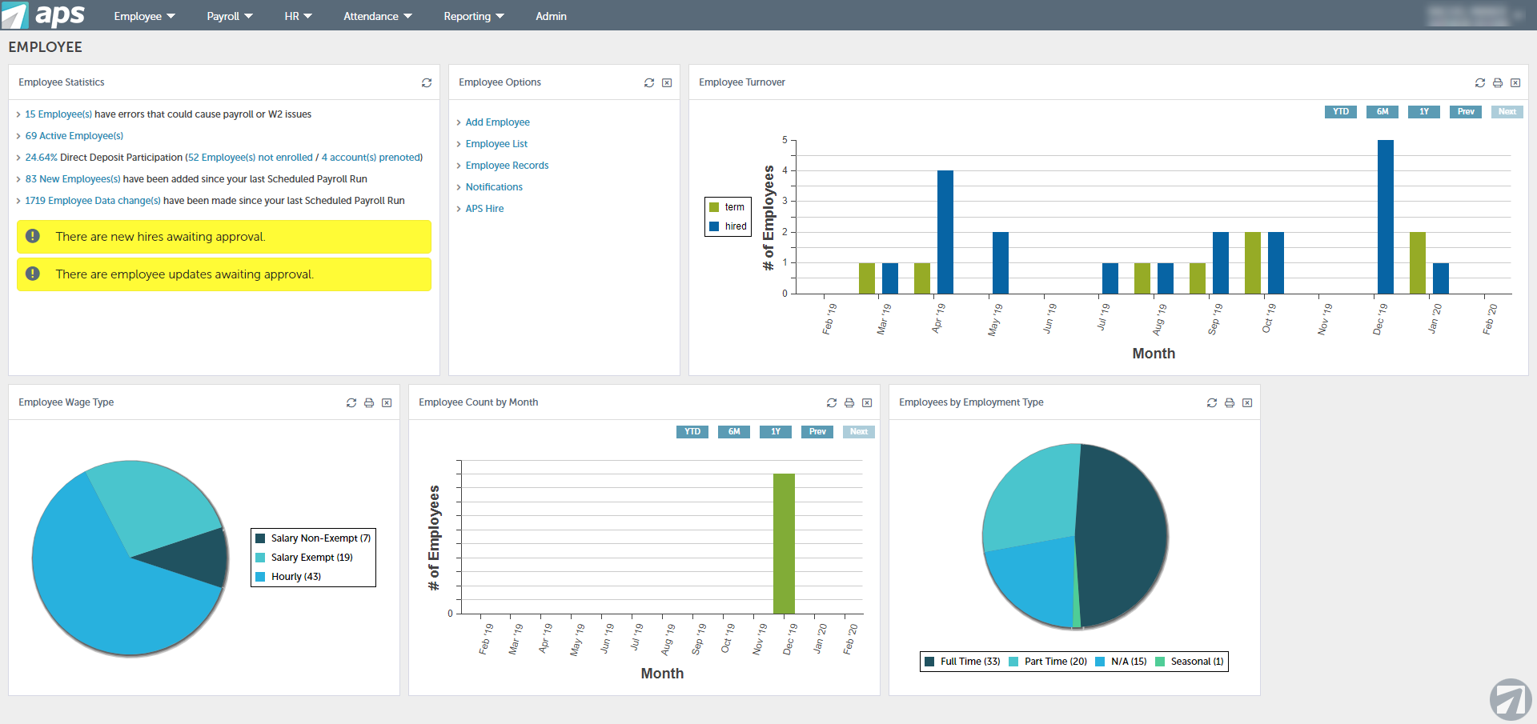Open the Attendance menu
The image size is (1537, 724).
[377, 16]
